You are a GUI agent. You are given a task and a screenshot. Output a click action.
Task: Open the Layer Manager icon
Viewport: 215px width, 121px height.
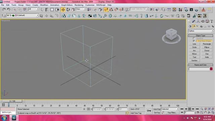(163, 10)
